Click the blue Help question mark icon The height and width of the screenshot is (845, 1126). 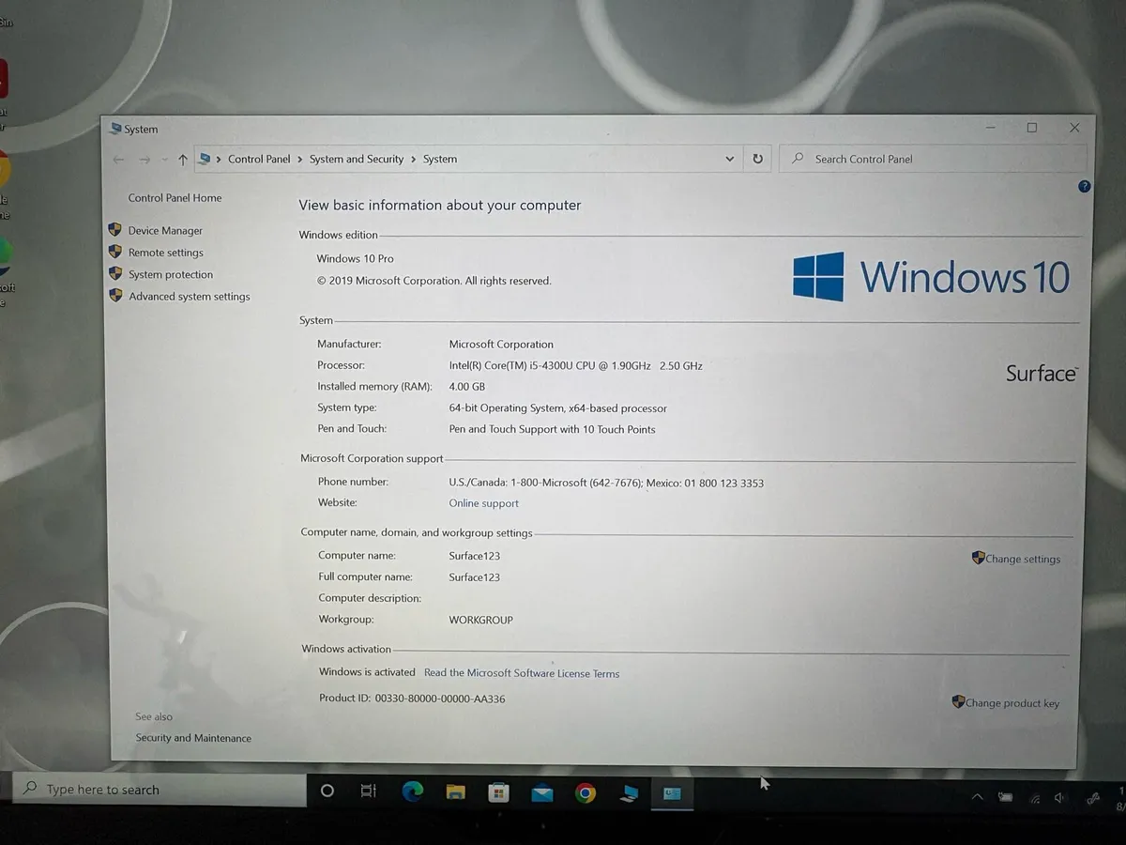[1084, 187]
